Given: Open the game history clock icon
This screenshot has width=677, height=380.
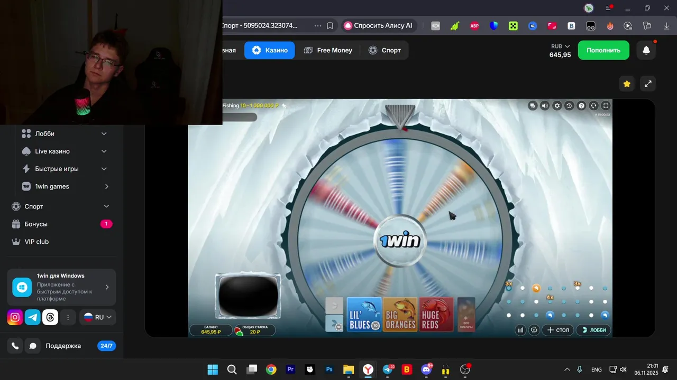Looking at the screenshot, I should pyautogui.click(x=569, y=106).
